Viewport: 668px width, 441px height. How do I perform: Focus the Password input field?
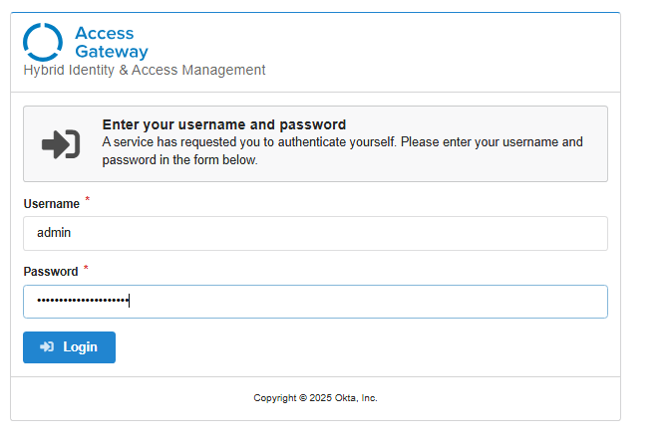[x=315, y=302]
